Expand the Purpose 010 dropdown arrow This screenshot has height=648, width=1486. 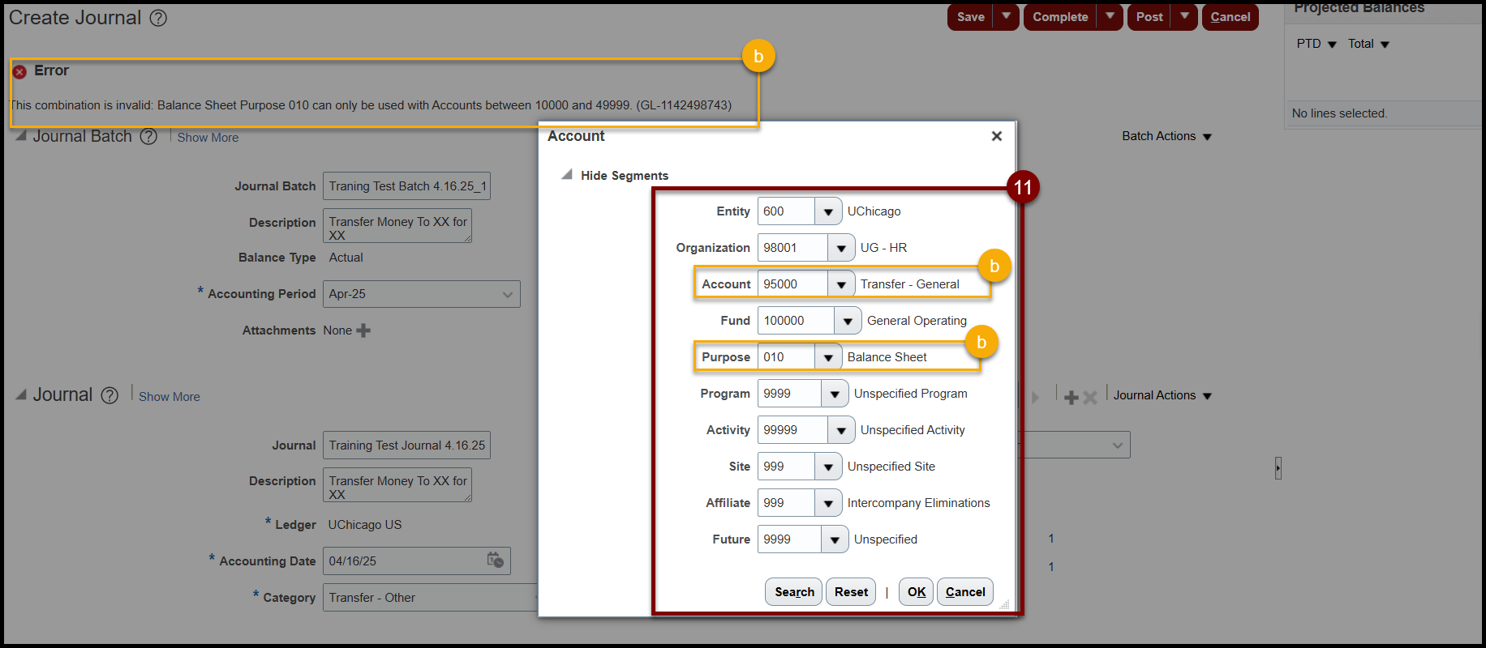click(827, 357)
